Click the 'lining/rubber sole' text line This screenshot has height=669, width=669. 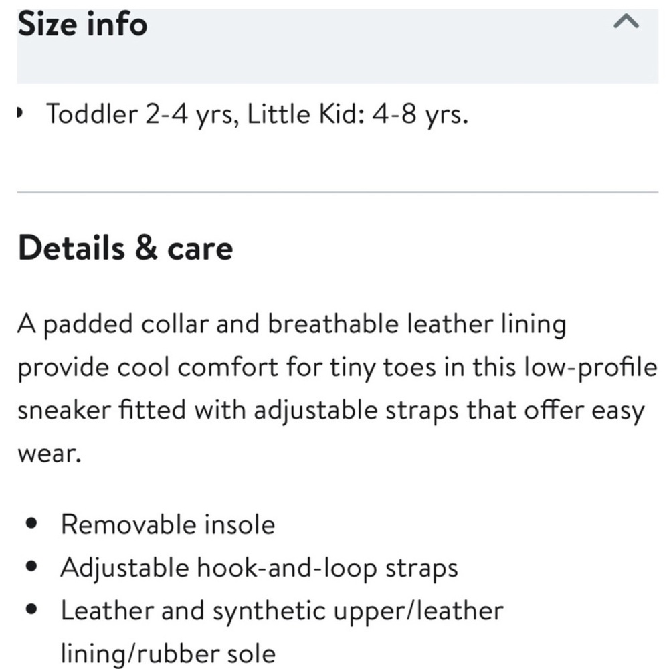click(x=168, y=654)
